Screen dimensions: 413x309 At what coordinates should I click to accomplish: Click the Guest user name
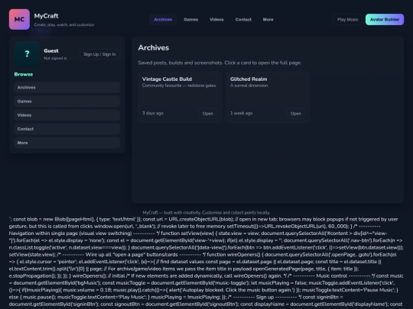(51, 50)
